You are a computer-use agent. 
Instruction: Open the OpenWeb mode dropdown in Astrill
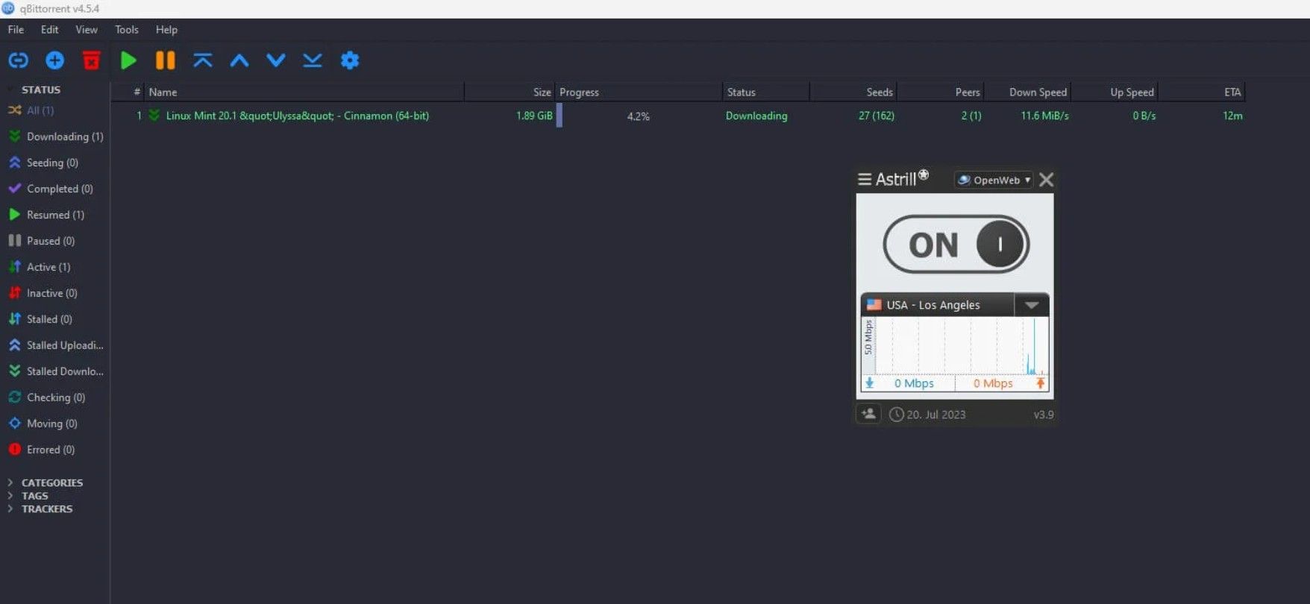pos(994,180)
